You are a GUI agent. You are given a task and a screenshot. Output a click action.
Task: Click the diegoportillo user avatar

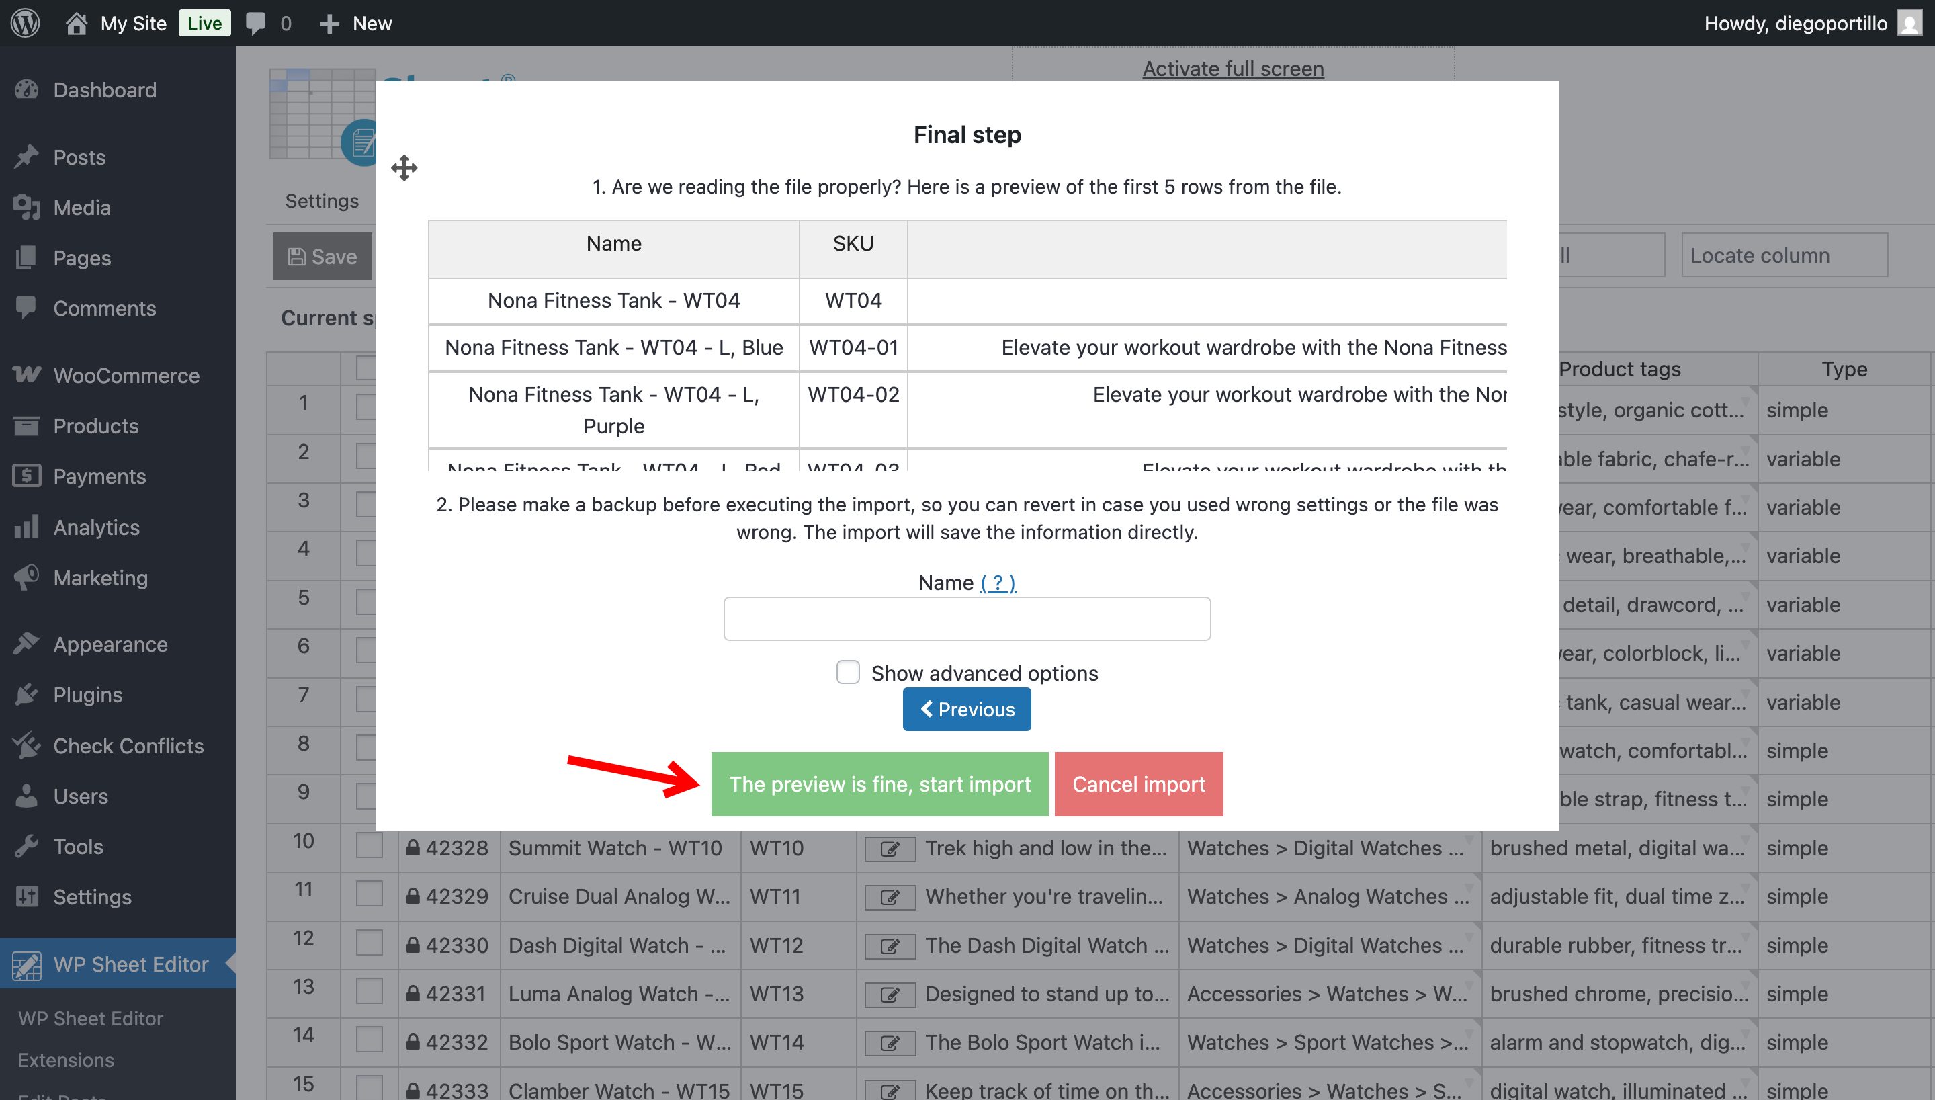[x=1909, y=23]
